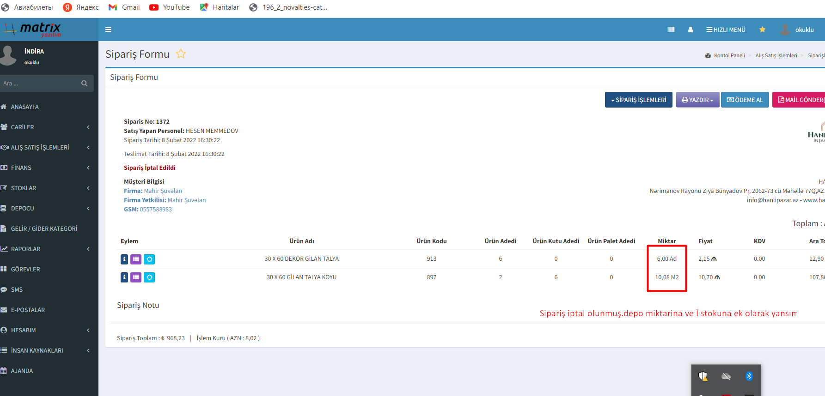The image size is (825, 396).
Task: Go to ANASAYFA in sidebar
Action: (x=25, y=107)
